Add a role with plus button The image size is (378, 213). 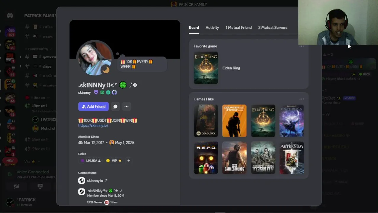tap(128, 161)
